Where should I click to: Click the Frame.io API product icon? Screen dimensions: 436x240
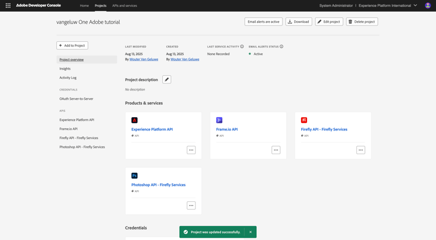click(219, 120)
